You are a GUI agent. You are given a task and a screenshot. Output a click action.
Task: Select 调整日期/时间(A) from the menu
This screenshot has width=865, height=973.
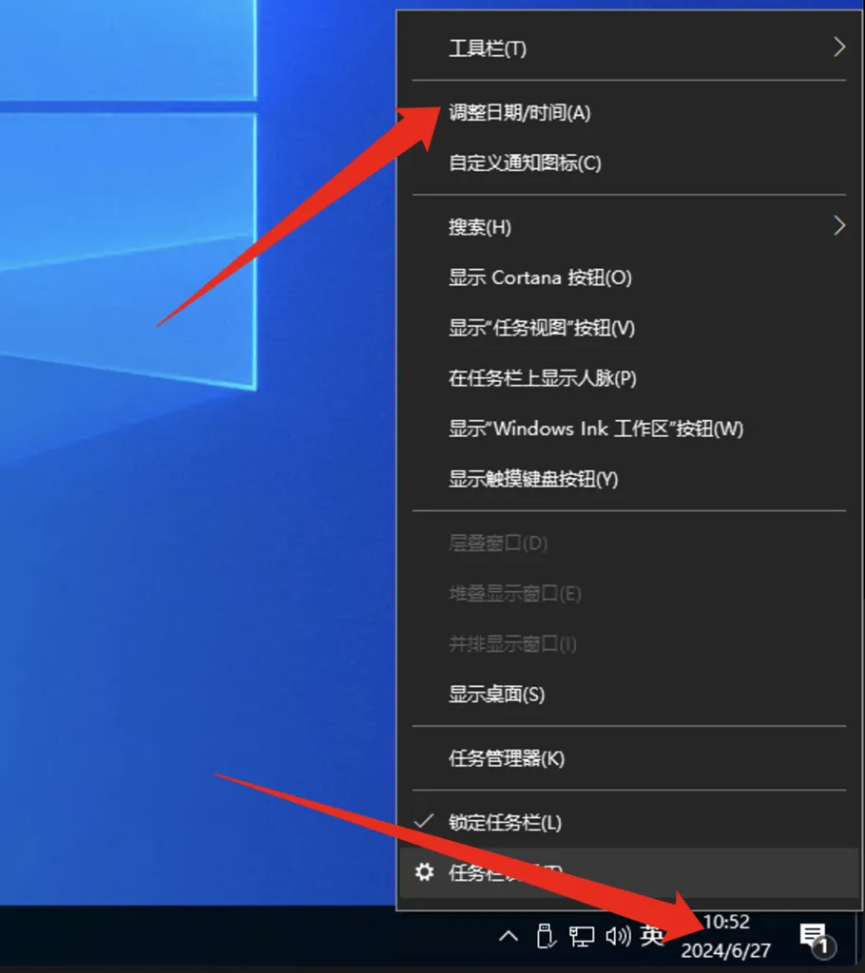click(629, 112)
